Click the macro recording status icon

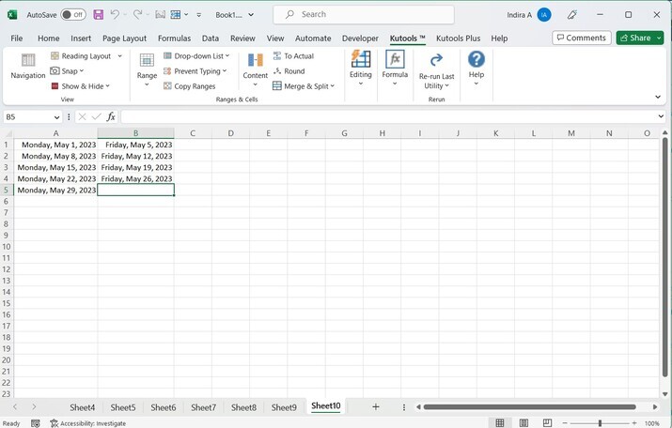click(x=35, y=423)
